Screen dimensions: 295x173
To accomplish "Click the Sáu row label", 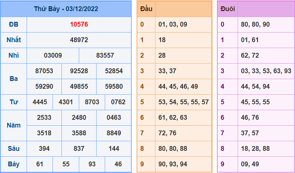I will [x=14, y=149].
